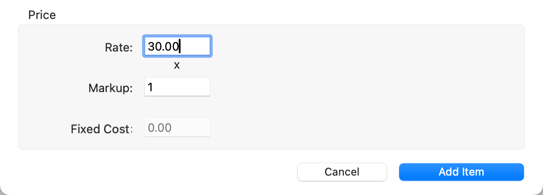The image size is (543, 195).
Task: Click the Add Item button
Action: pyautogui.click(x=461, y=172)
